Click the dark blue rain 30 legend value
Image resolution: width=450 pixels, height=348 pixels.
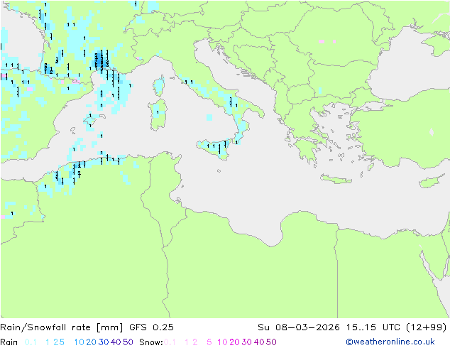click(104, 342)
